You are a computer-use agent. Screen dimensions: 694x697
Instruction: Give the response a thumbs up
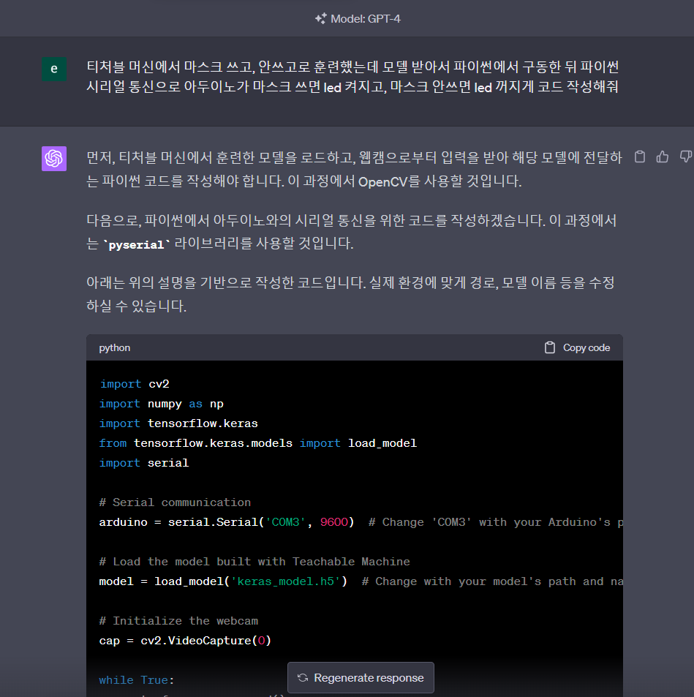click(663, 157)
